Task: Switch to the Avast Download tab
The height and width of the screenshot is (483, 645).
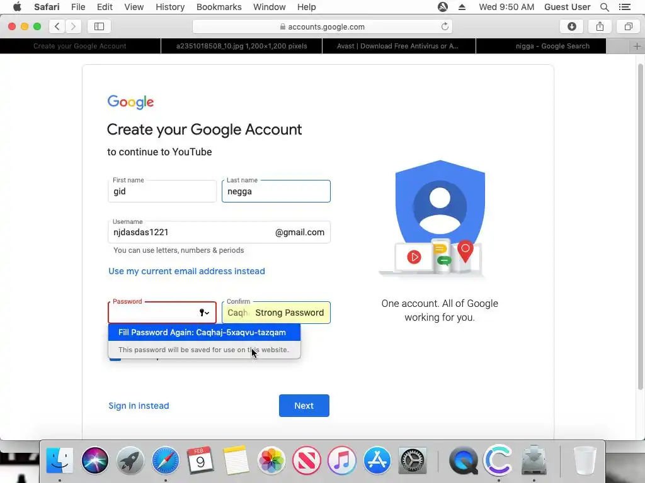Action: (397, 46)
